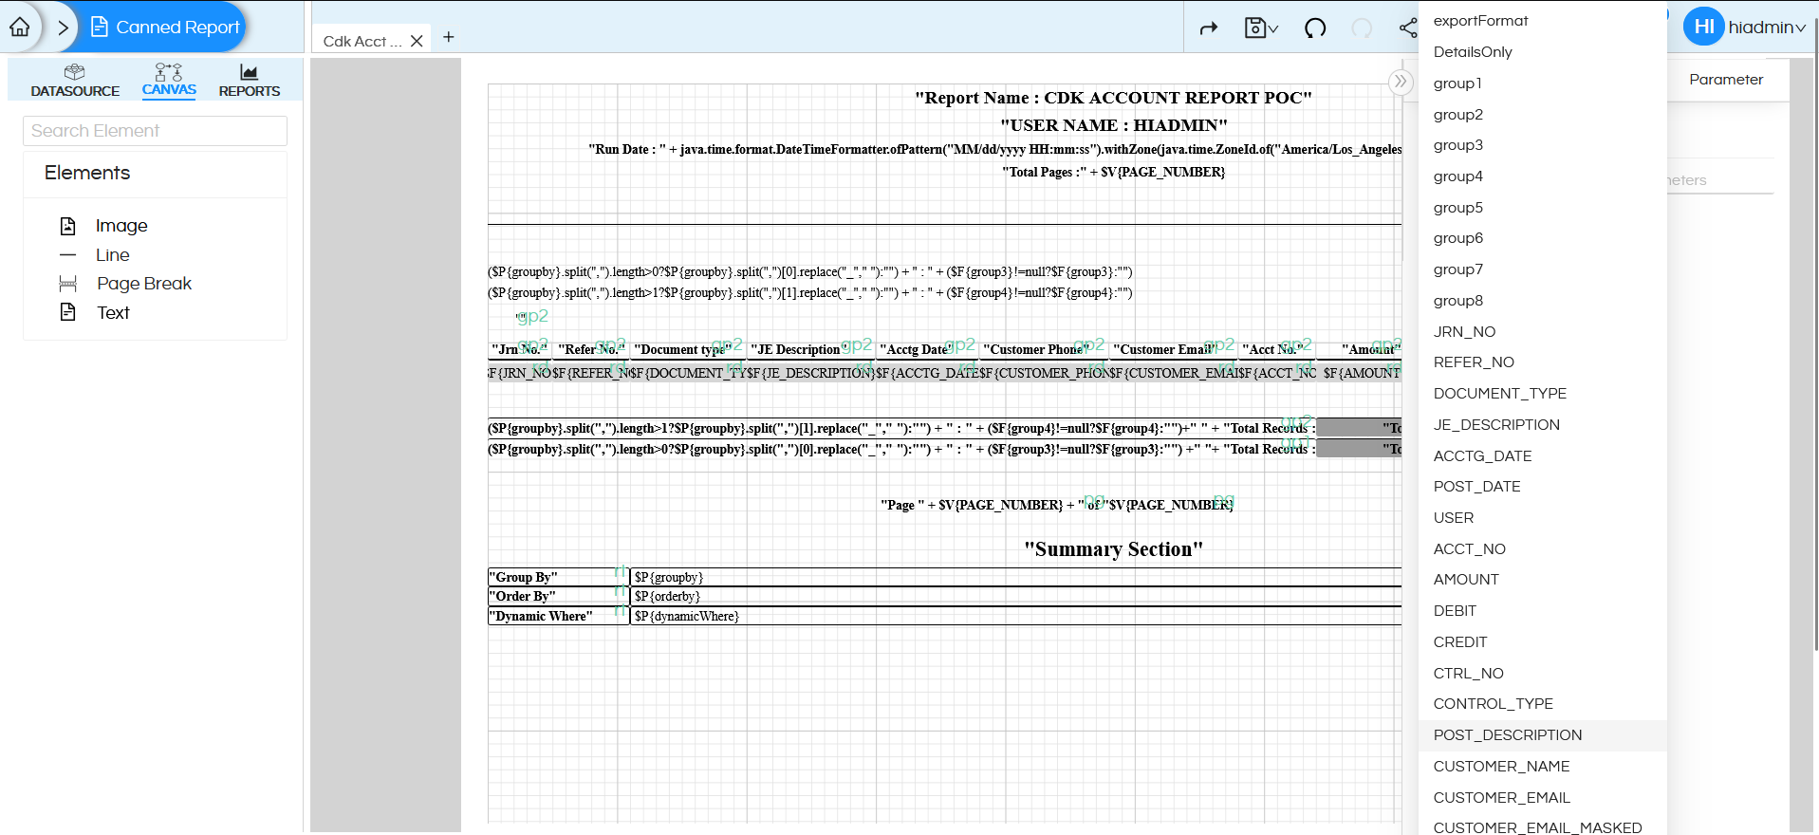This screenshot has width=1819, height=835.
Task: Select the $P{groupby} summary cell
Action: click(1015, 577)
